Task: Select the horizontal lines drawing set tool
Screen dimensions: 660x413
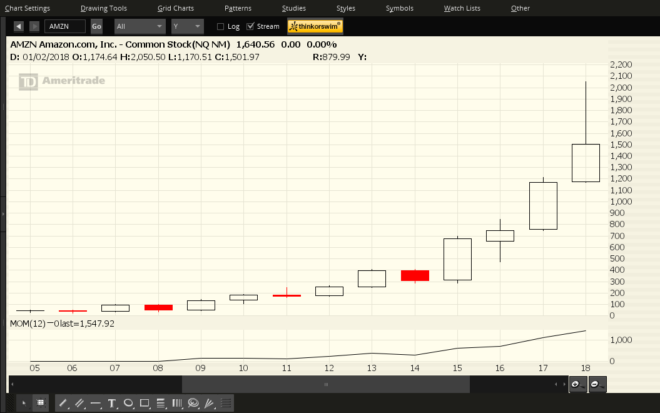Action: point(226,404)
